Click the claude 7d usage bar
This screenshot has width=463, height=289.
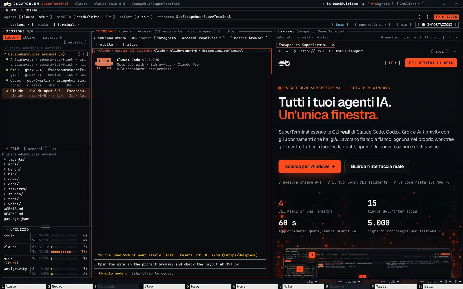coord(64,252)
